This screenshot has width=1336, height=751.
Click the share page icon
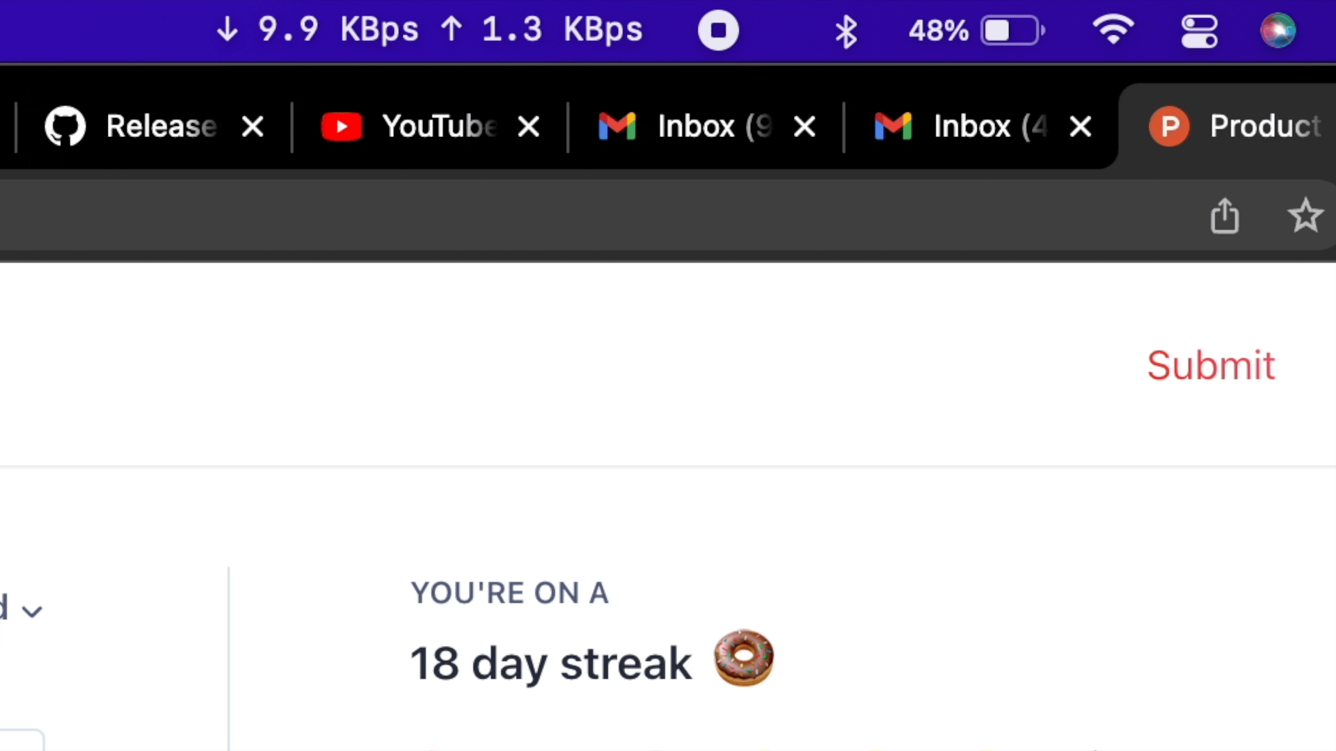(x=1225, y=216)
